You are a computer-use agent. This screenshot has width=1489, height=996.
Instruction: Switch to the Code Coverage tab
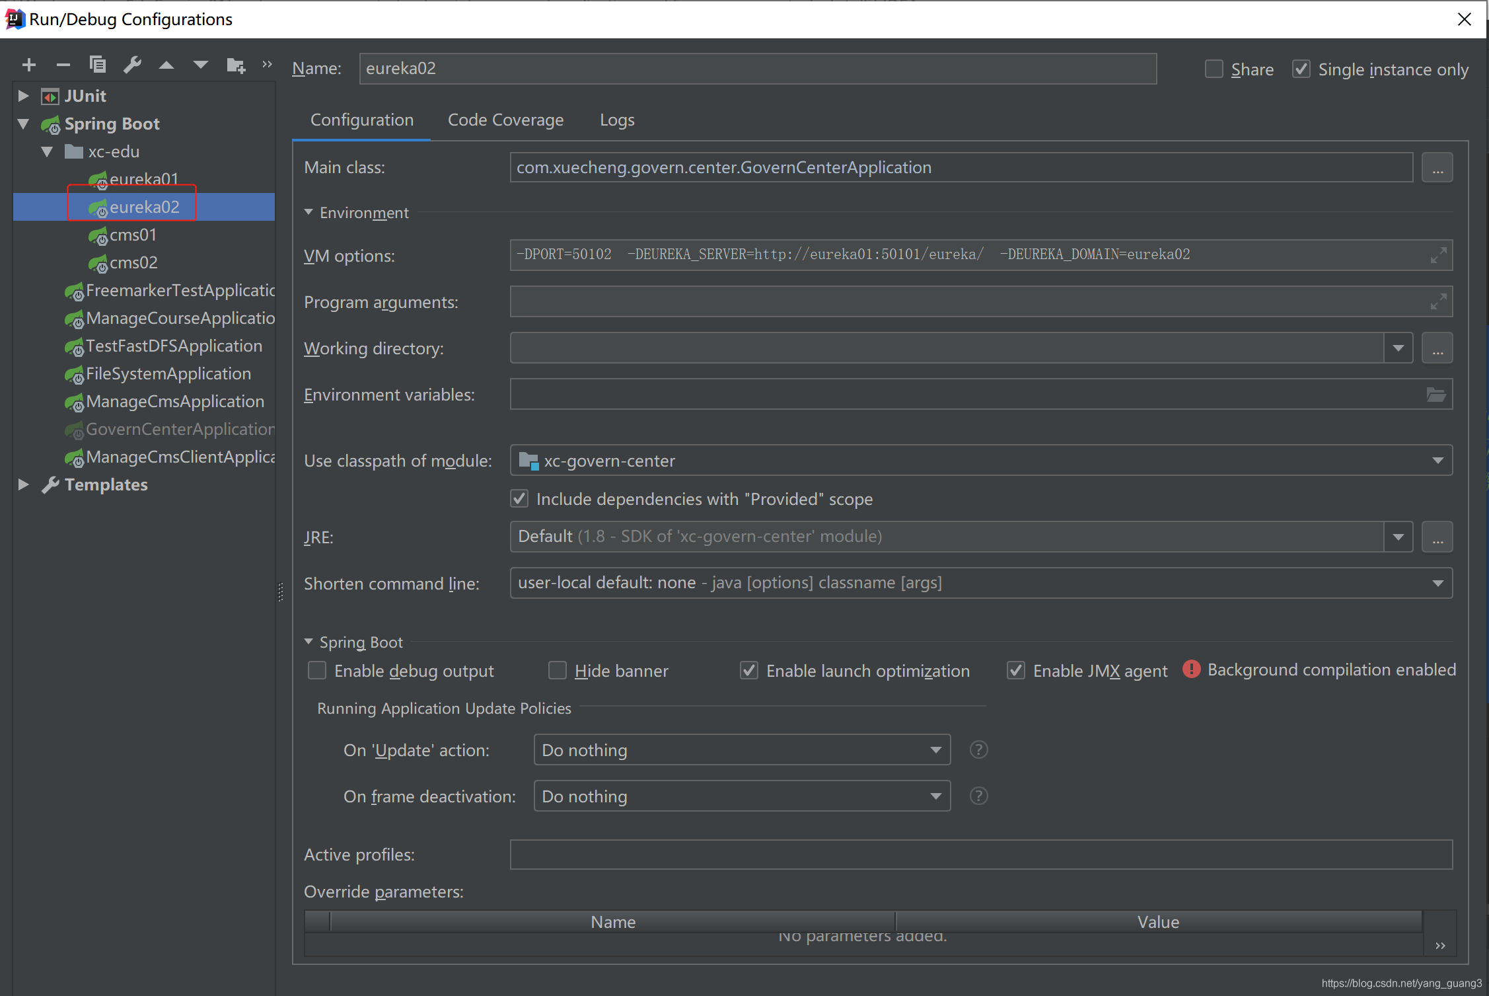tap(505, 120)
